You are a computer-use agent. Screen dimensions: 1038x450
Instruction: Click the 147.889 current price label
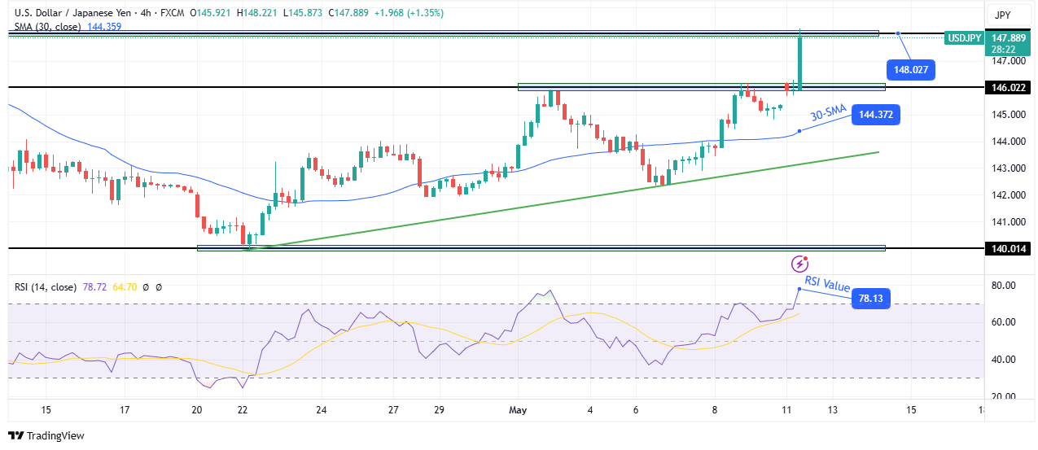tap(1009, 37)
